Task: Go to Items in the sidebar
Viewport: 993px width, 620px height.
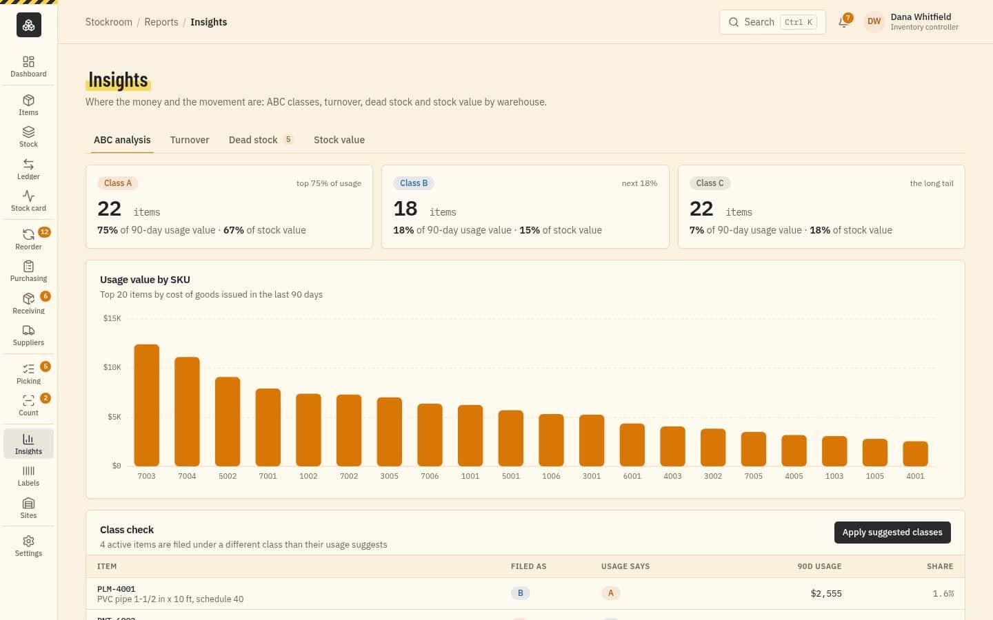Action: (x=28, y=105)
